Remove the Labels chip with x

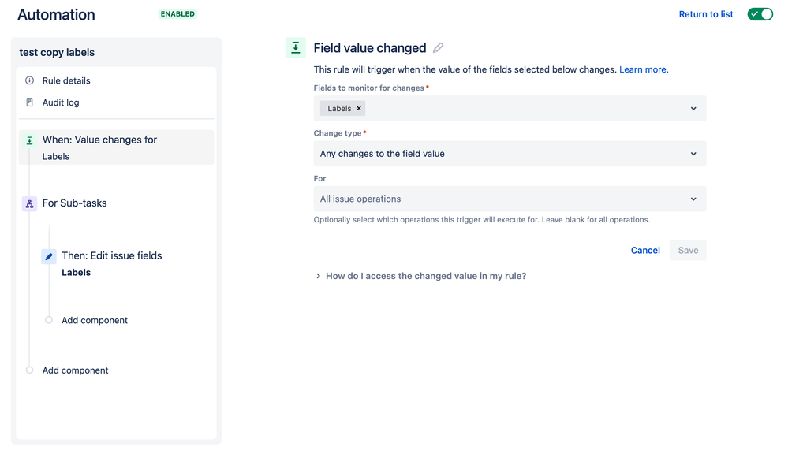[x=359, y=109]
